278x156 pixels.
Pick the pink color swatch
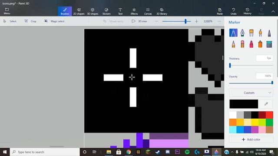coord(262,130)
